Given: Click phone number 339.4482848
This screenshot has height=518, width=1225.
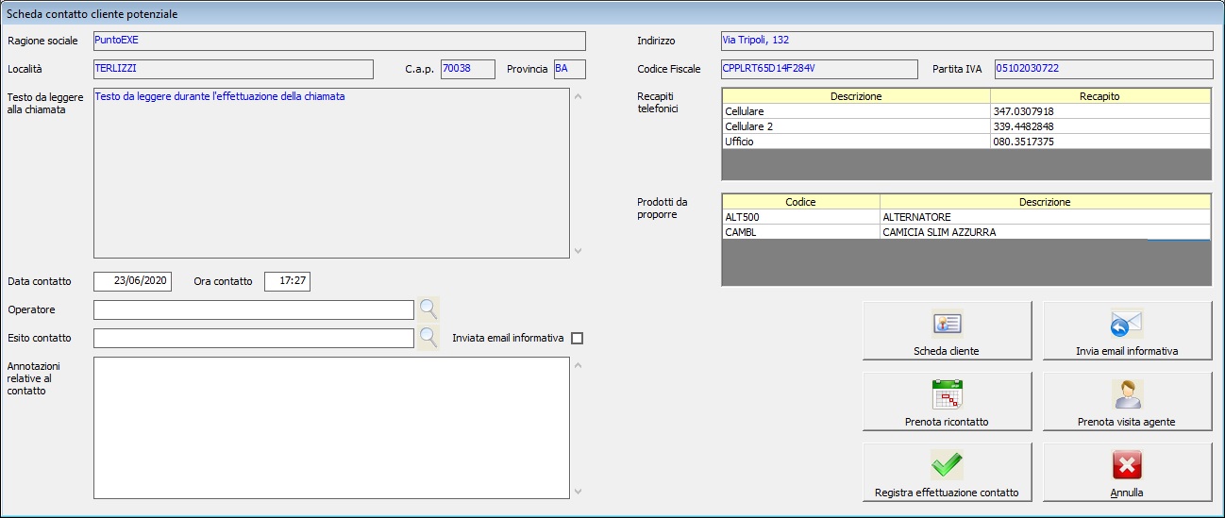Looking at the screenshot, I should 1024,126.
